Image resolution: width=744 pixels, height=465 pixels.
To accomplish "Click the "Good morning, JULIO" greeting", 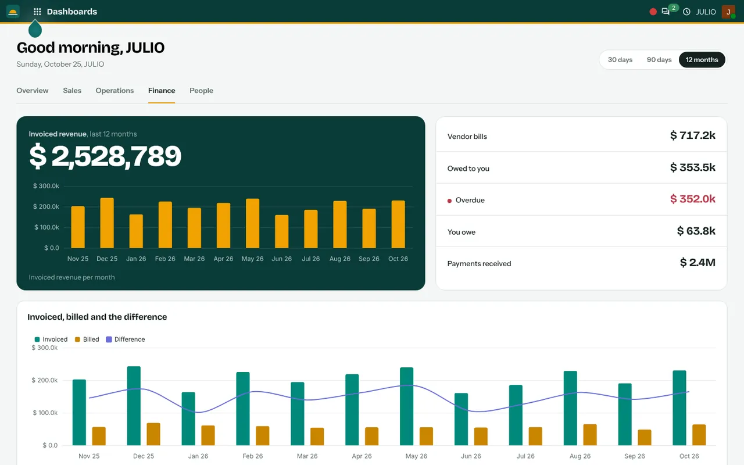I will coord(91,48).
